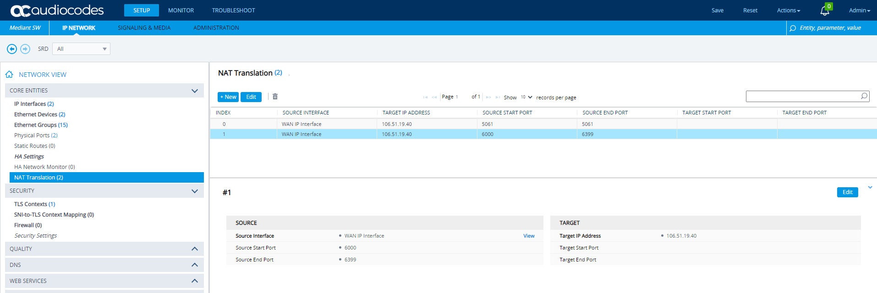This screenshot has height=293, width=877.
Task: Go to last page of records
Action: click(x=498, y=97)
